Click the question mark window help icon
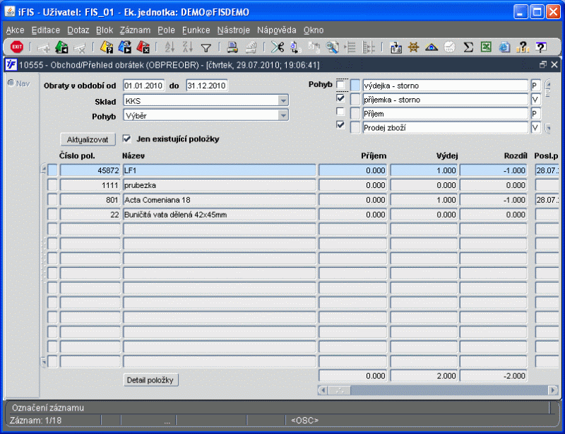 point(540,47)
